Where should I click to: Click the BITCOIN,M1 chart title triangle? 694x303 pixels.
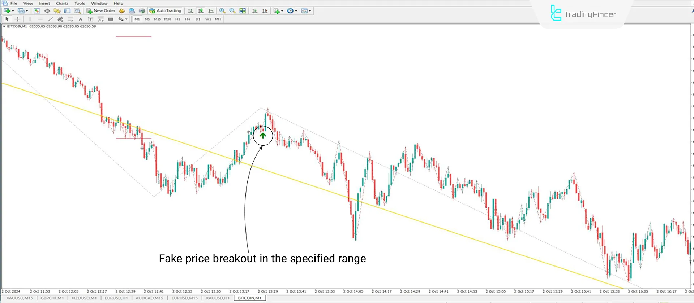point(4,26)
